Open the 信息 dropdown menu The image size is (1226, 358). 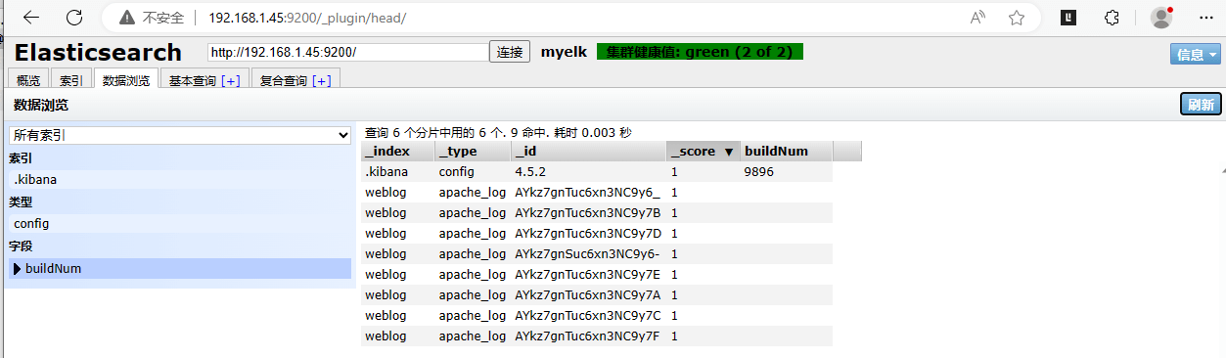pos(1196,55)
